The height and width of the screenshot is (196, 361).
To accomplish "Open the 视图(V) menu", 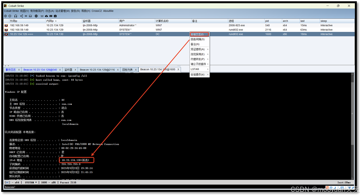I will (25, 11).
